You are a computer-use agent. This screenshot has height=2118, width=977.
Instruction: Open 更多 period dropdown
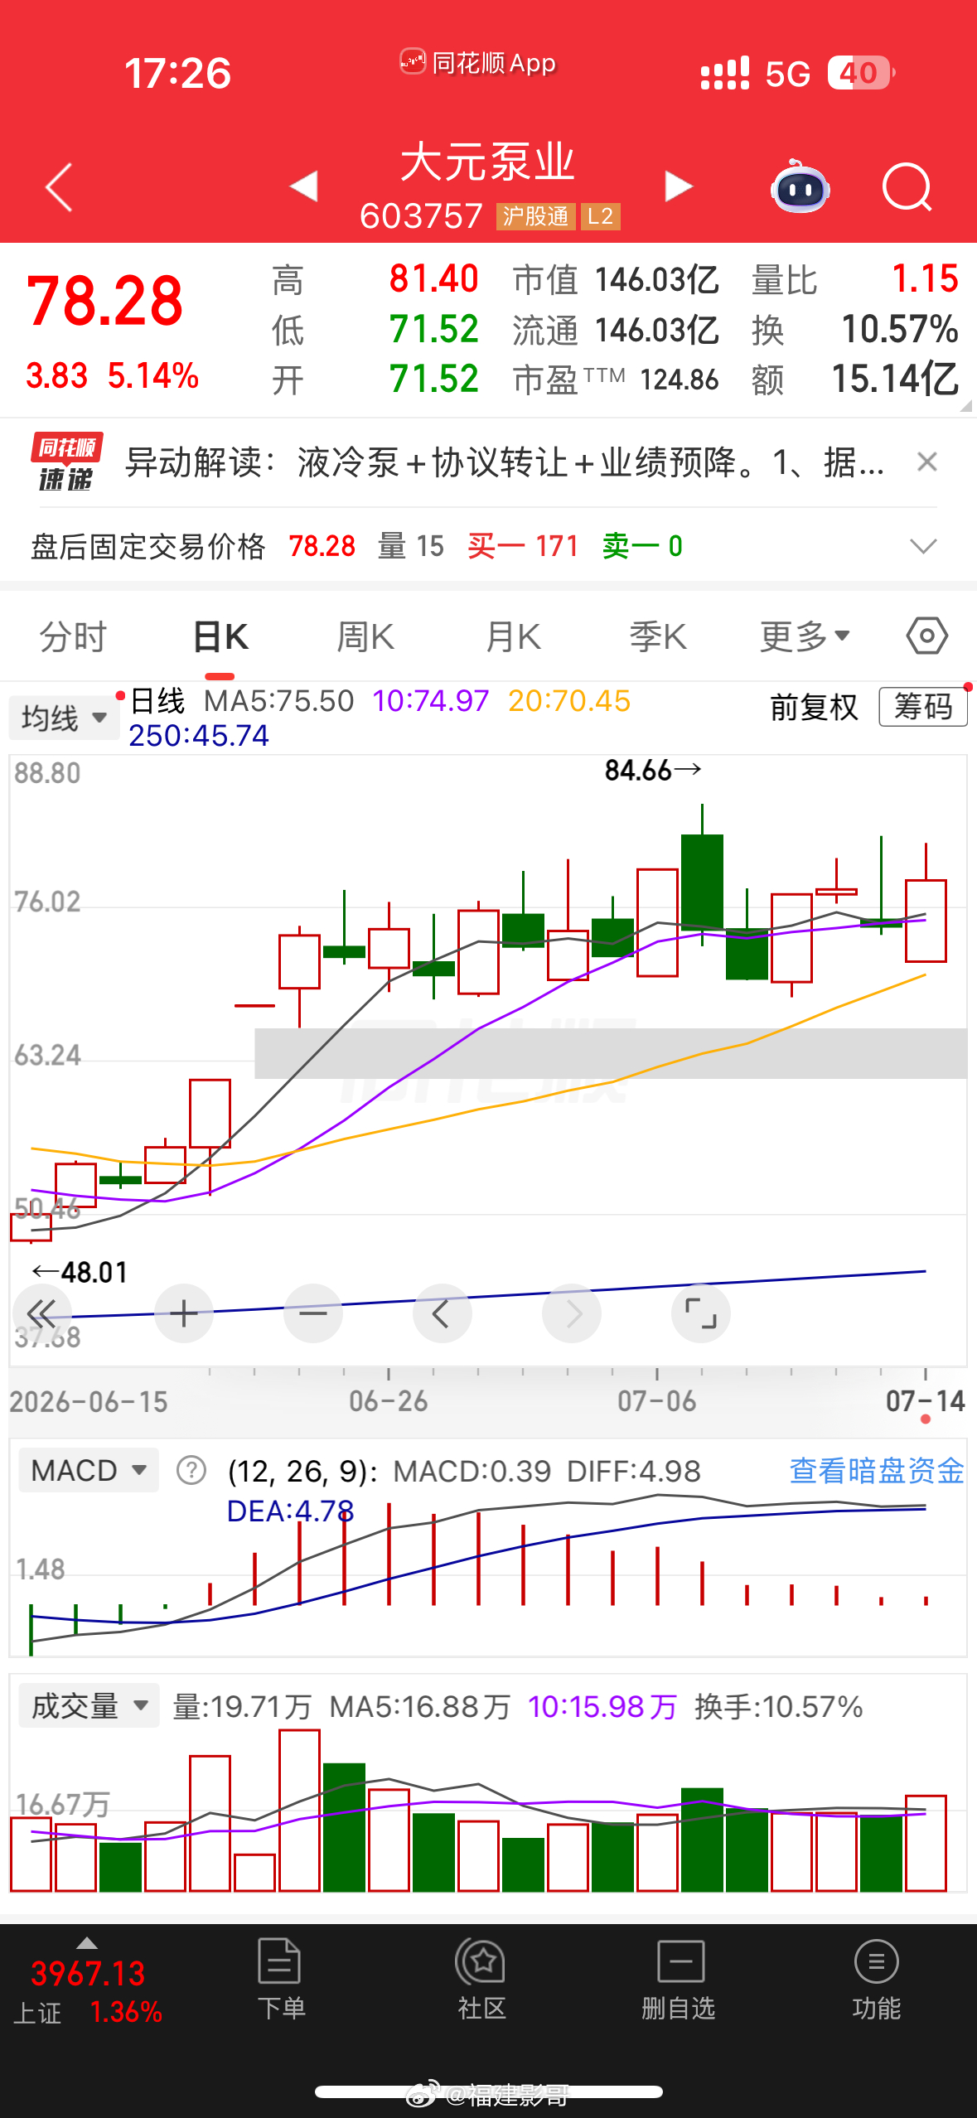[805, 637]
